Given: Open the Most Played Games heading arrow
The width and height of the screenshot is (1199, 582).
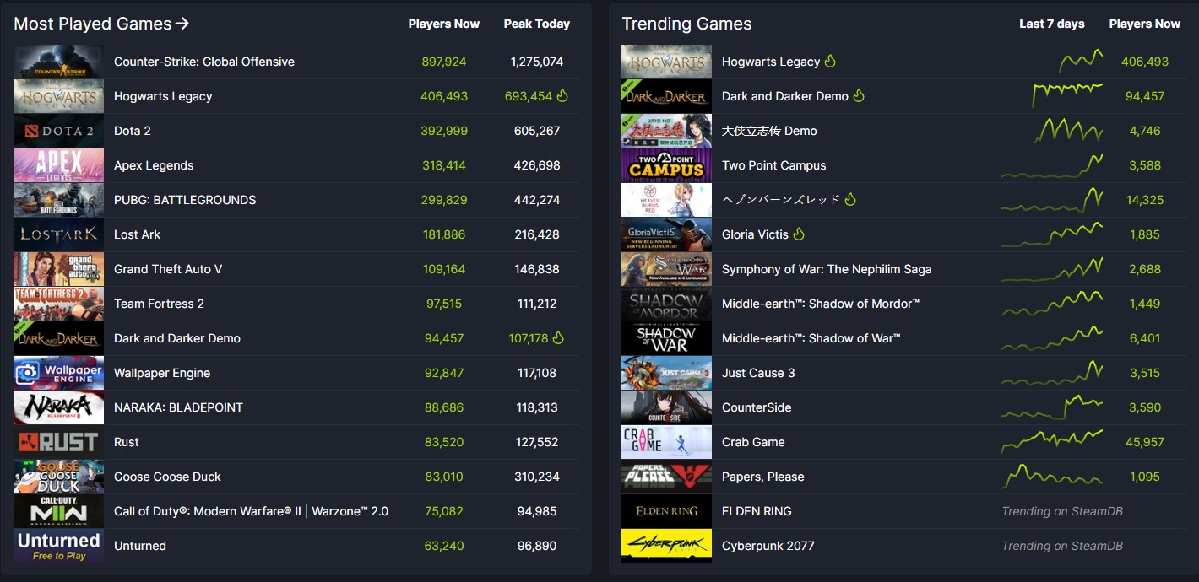Looking at the screenshot, I should pyautogui.click(x=182, y=24).
